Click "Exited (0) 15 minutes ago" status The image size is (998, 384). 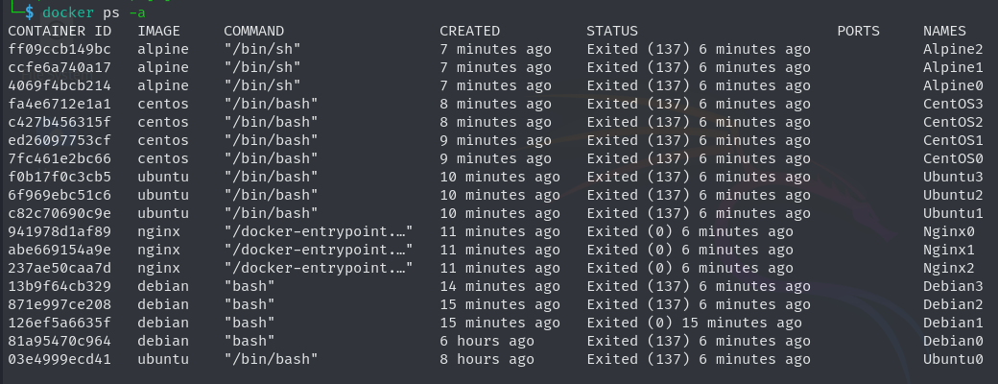[695, 323]
